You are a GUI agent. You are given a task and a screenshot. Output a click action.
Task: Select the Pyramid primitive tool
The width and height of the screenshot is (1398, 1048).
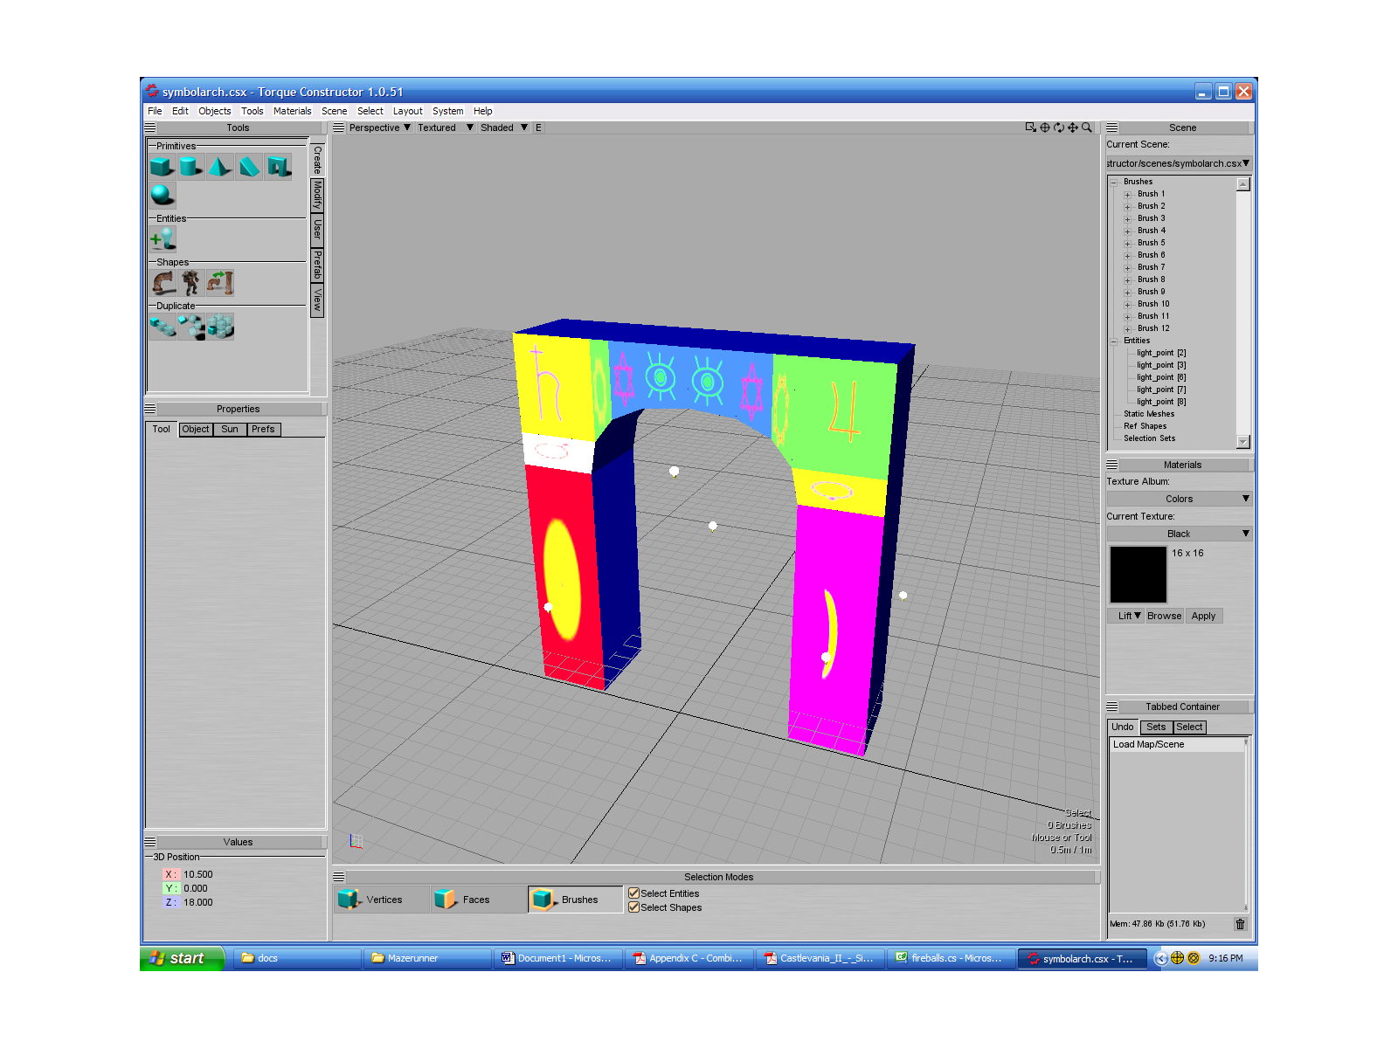pos(220,166)
